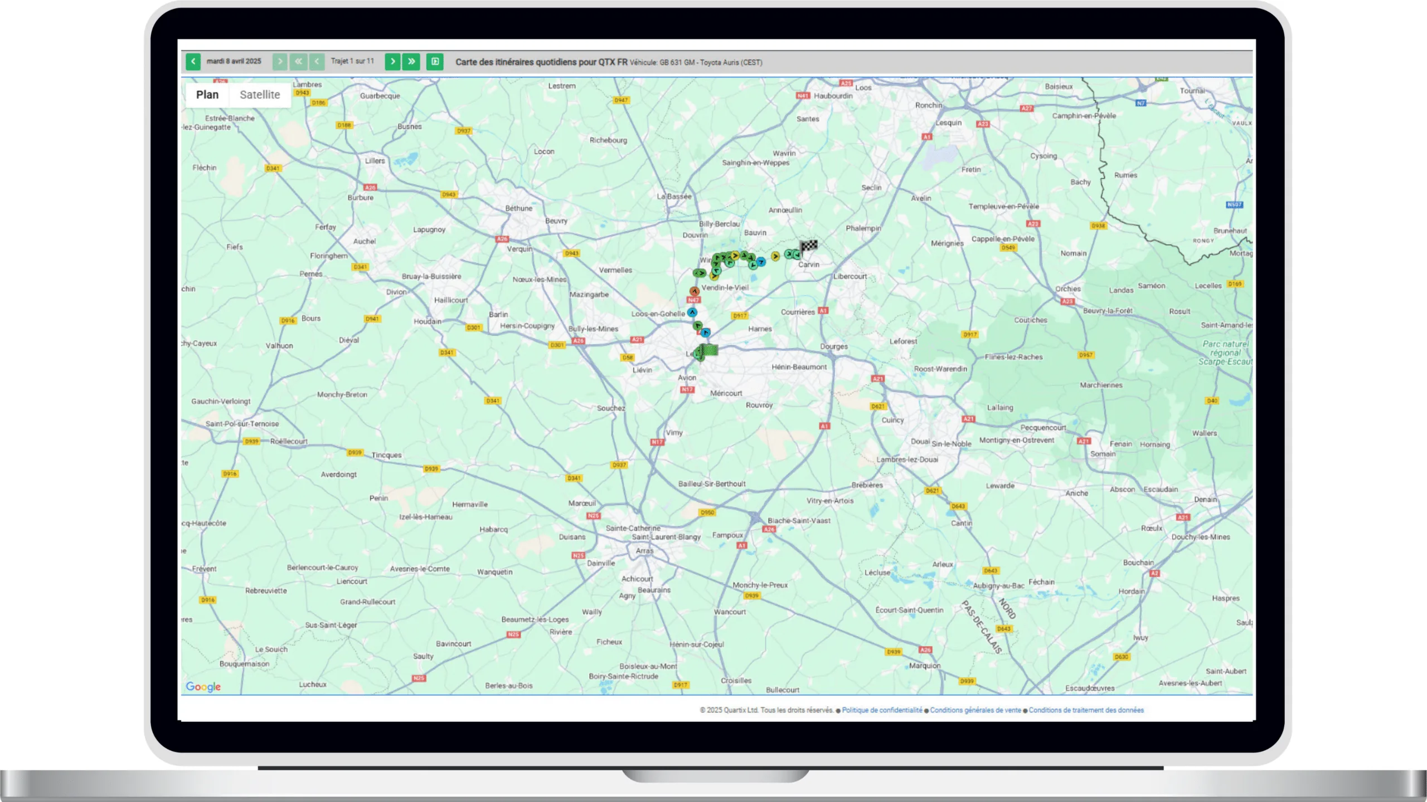This screenshot has width=1427, height=802.
Task: Click the Liévin label on the map
Action: pyautogui.click(x=642, y=370)
